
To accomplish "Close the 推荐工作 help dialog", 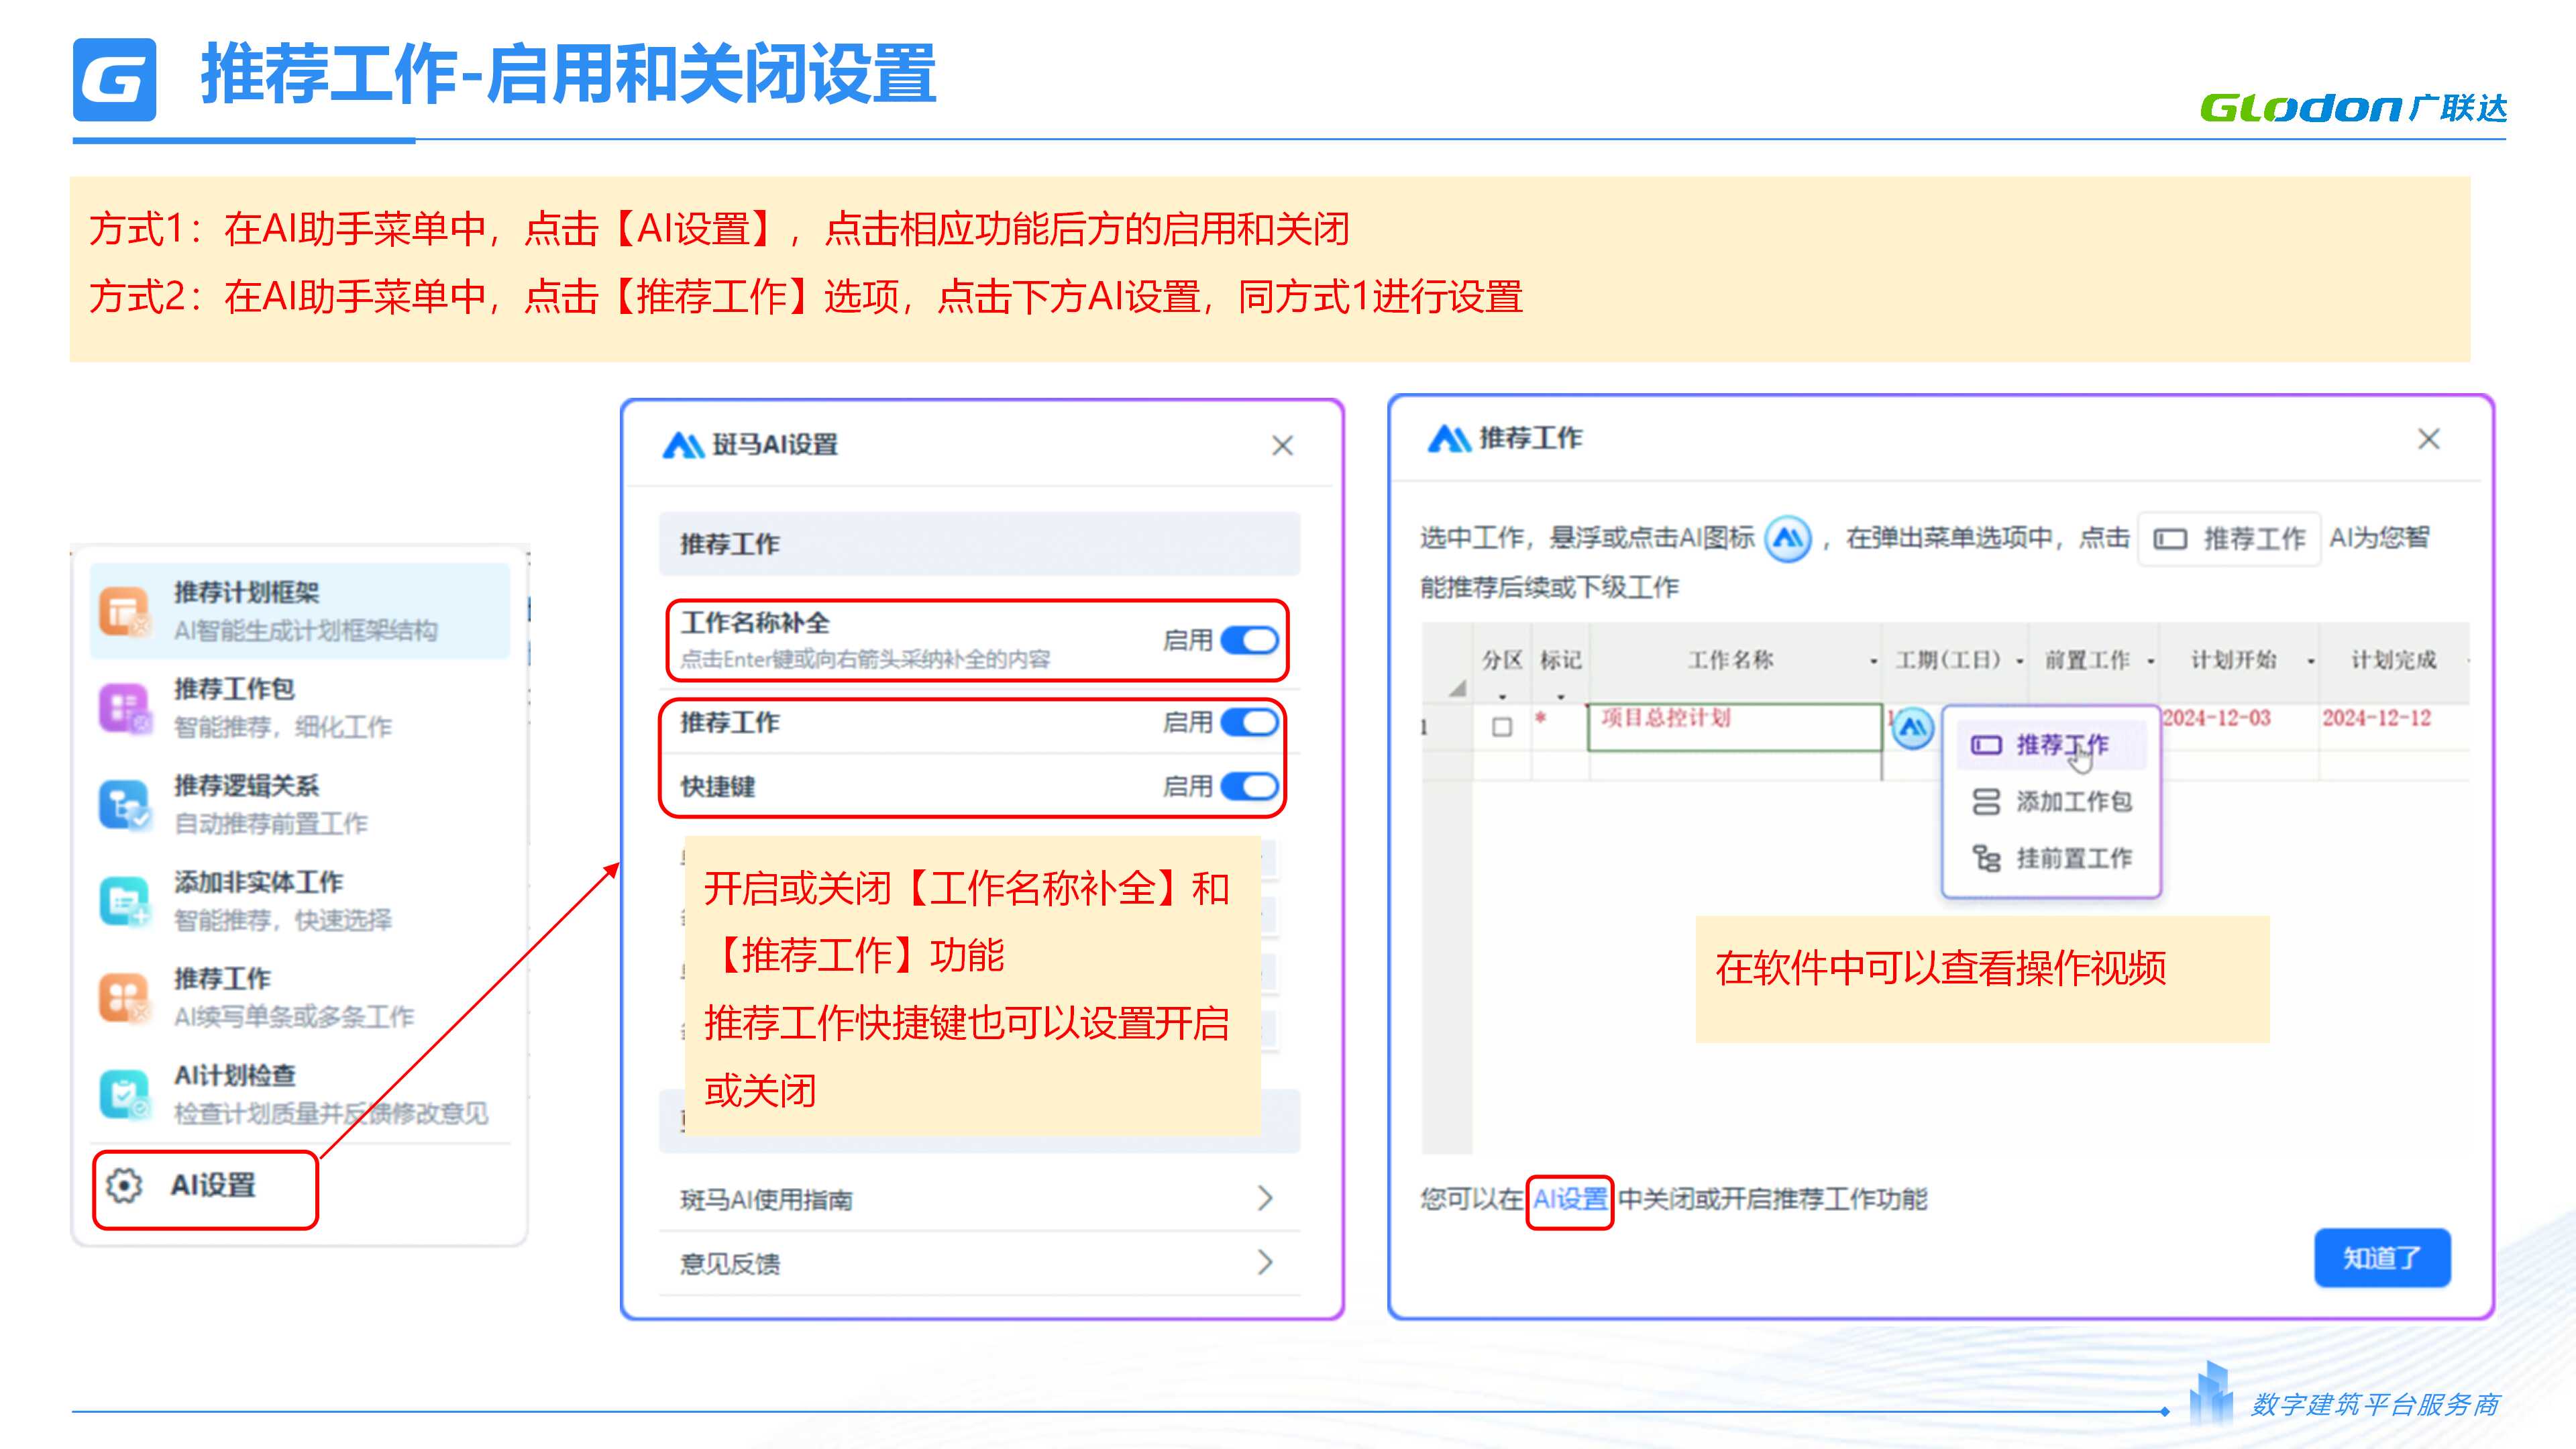I will pyautogui.click(x=2428, y=439).
